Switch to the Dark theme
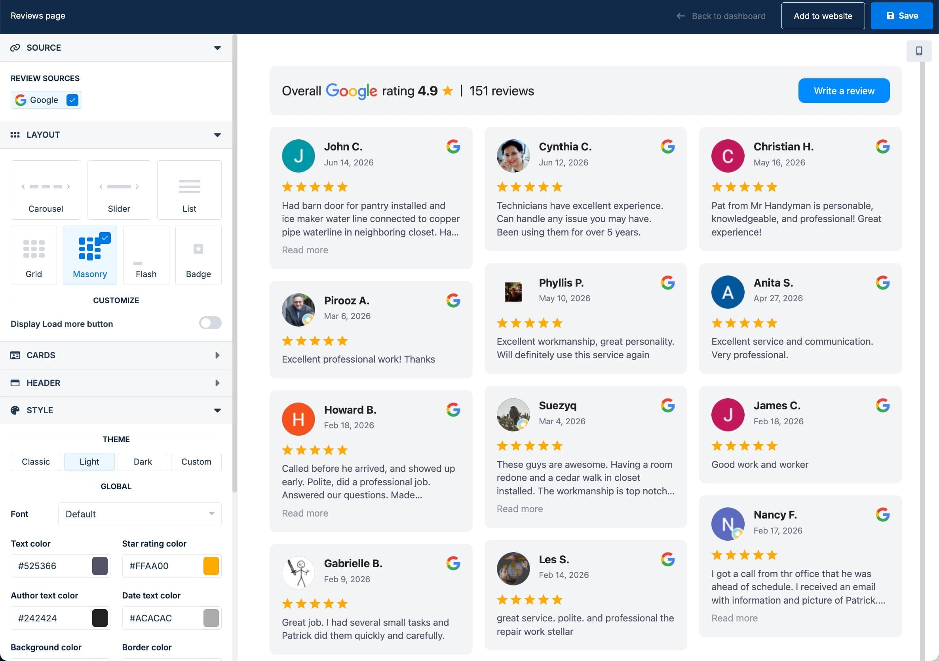This screenshot has height=661, width=939. pyautogui.click(x=143, y=462)
